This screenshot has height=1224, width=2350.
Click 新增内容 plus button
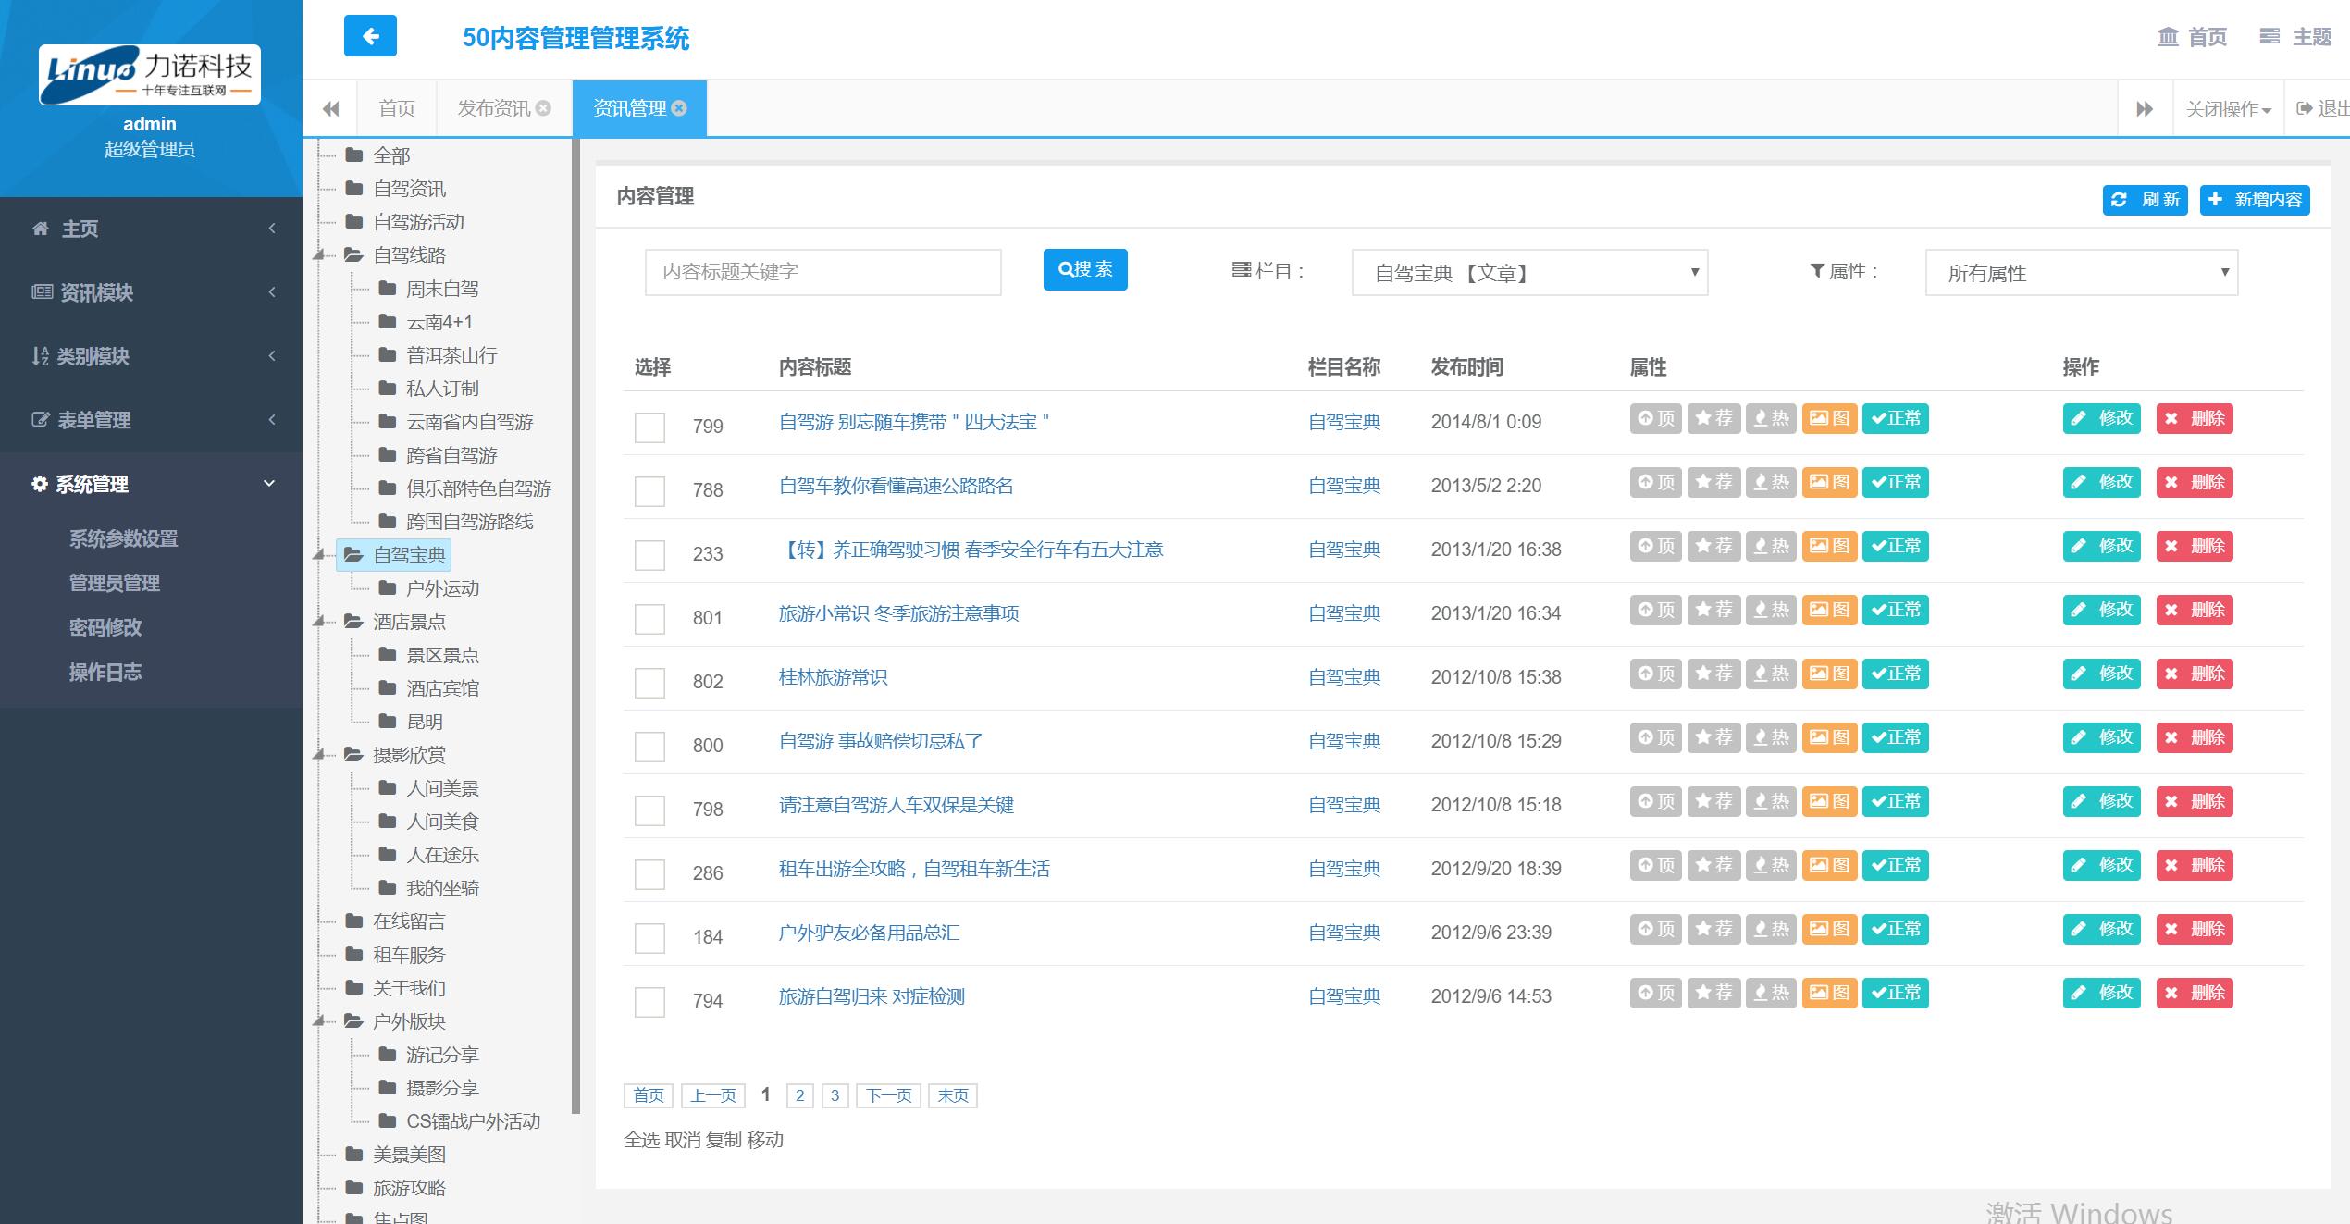point(2254,200)
